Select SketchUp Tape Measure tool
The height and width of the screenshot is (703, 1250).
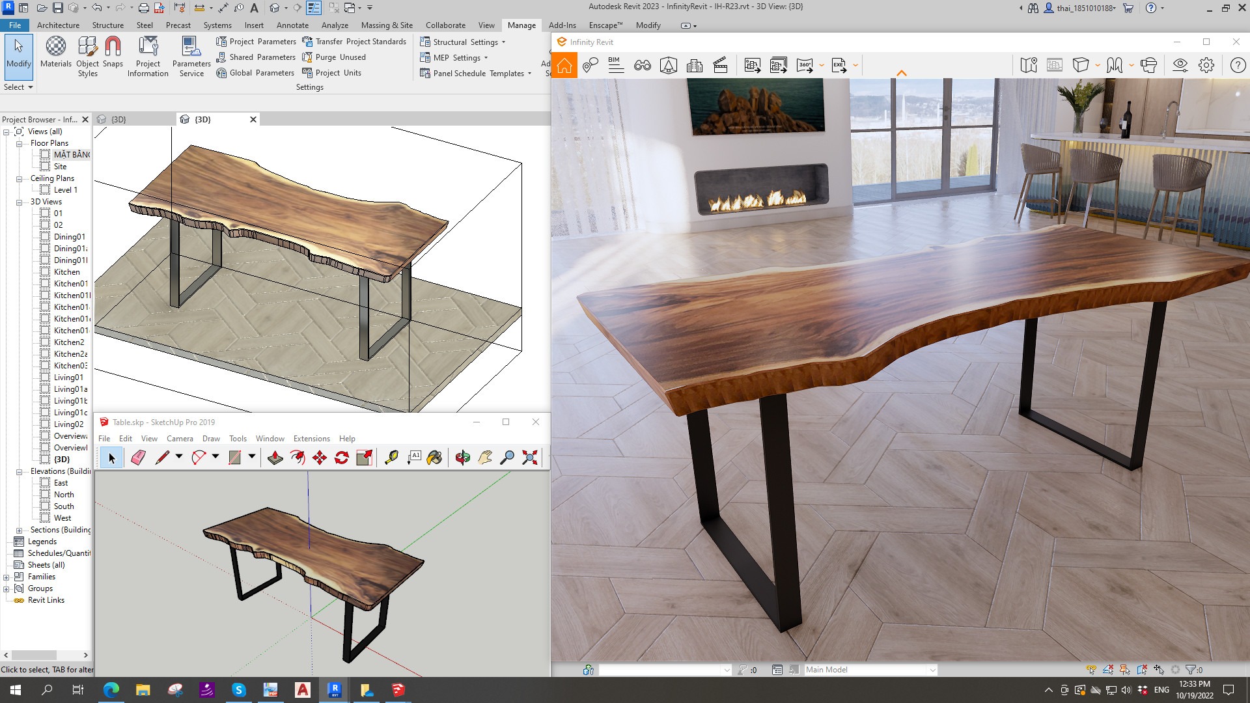click(391, 458)
